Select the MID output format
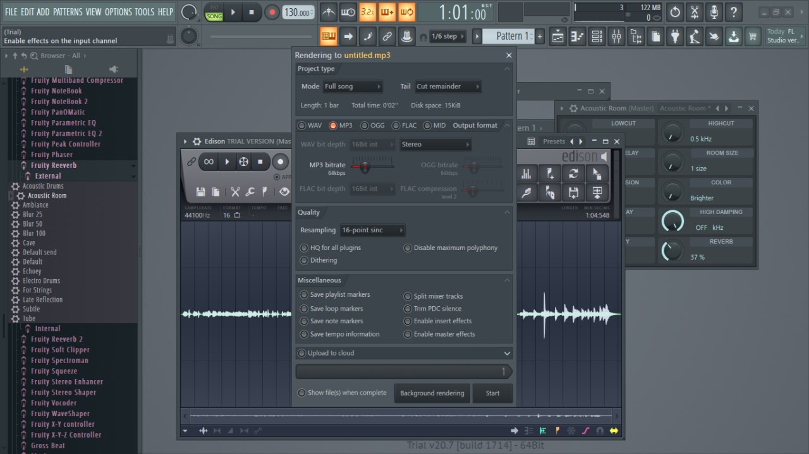The image size is (809, 454). 435,126
